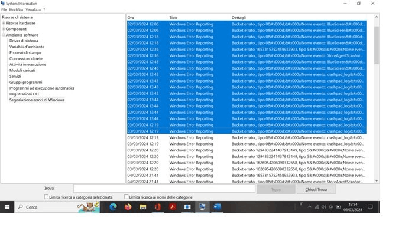Image resolution: width=402 pixels, height=244 pixels.
Task: Click the battery tray icon
Action: pyautogui.click(x=338, y=207)
